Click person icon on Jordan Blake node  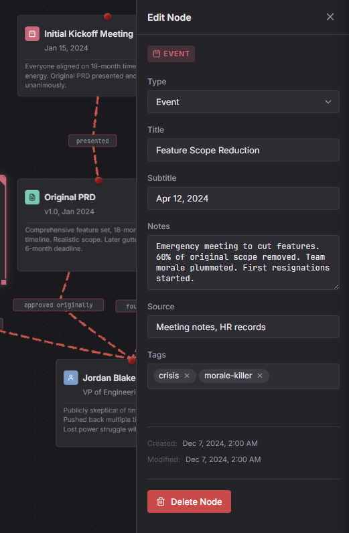point(71,378)
